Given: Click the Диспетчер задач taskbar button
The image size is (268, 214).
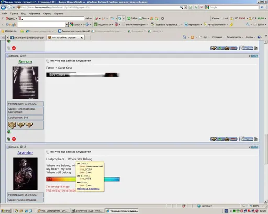Looking at the screenshot, I should (x=88, y=211).
